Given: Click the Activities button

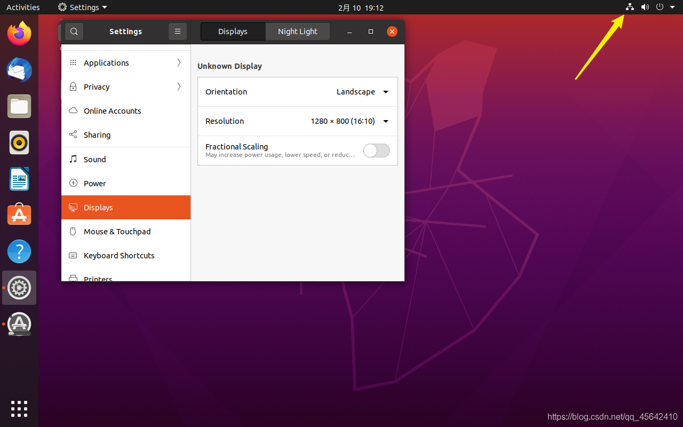Looking at the screenshot, I should pos(23,7).
